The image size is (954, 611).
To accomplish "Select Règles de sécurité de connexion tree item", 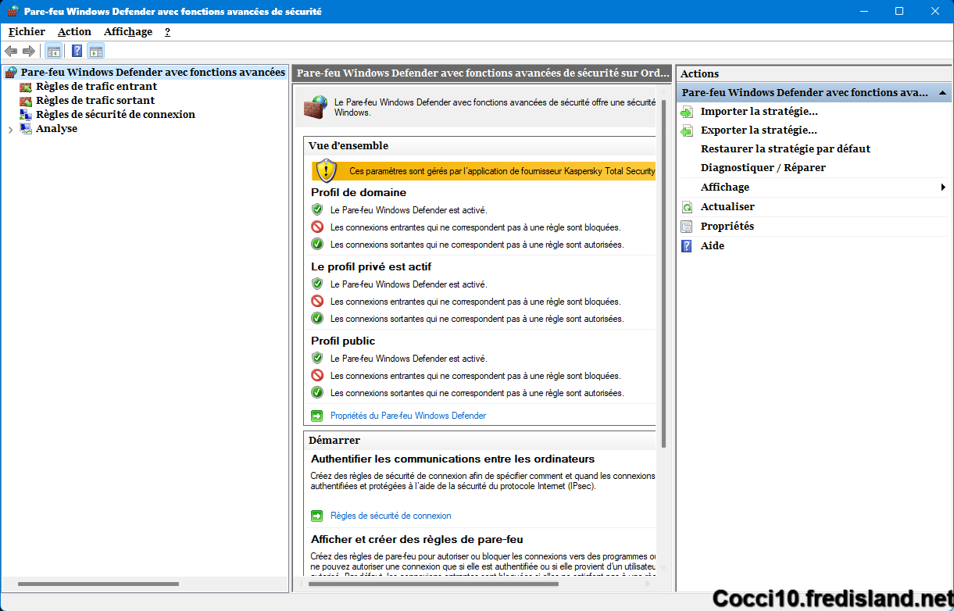I will [x=116, y=115].
